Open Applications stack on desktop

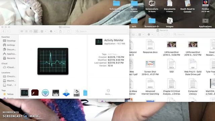pos(205,23)
